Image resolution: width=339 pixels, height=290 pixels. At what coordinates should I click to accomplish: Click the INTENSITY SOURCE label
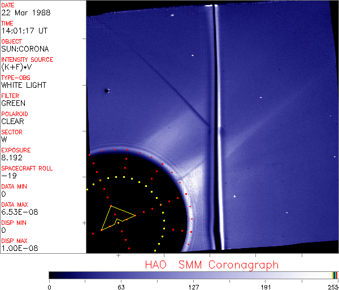pos(27,59)
